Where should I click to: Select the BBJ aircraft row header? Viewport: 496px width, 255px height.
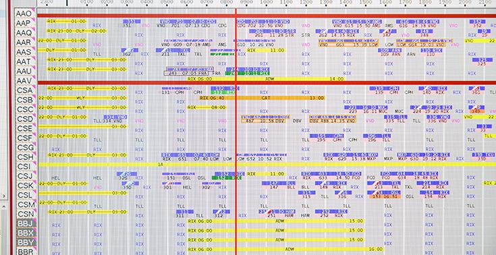coord(26,223)
